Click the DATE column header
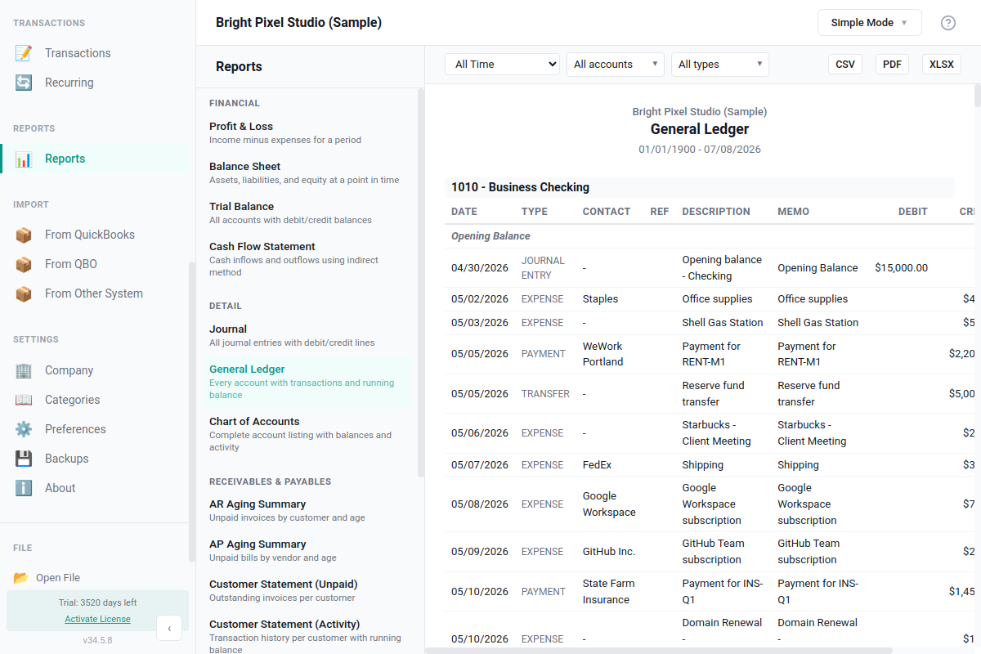 coord(464,212)
